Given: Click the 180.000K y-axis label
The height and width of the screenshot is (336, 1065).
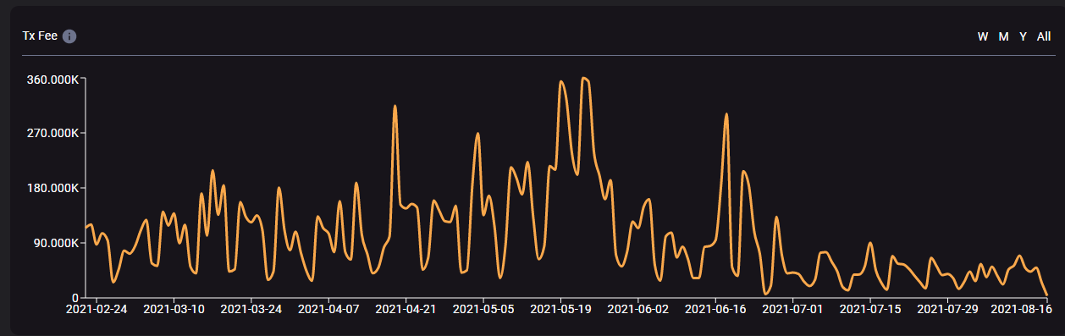Looking at the screenshot, I should click(x=52, y=188).
